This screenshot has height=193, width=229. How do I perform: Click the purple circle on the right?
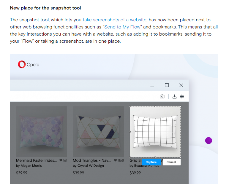(x=209, y=141)
